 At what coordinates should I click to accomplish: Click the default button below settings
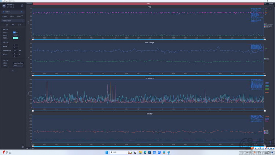click(x=13, y=71)
